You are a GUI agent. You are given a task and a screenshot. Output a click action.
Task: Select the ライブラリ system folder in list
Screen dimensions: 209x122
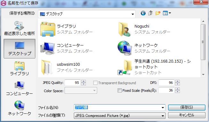coord(66,29)
